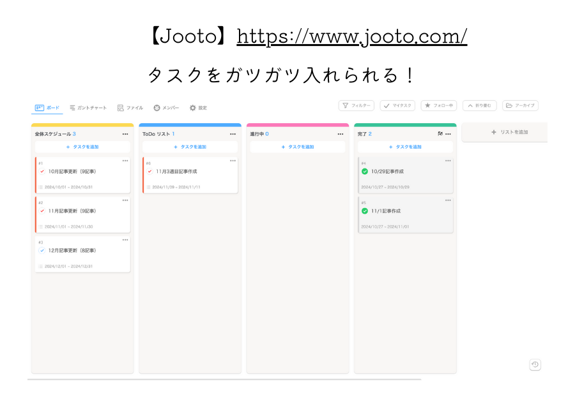Viewport: 575px width, 402px height.
Task: Open the activity history clock icon
Action: coord(535,364)
